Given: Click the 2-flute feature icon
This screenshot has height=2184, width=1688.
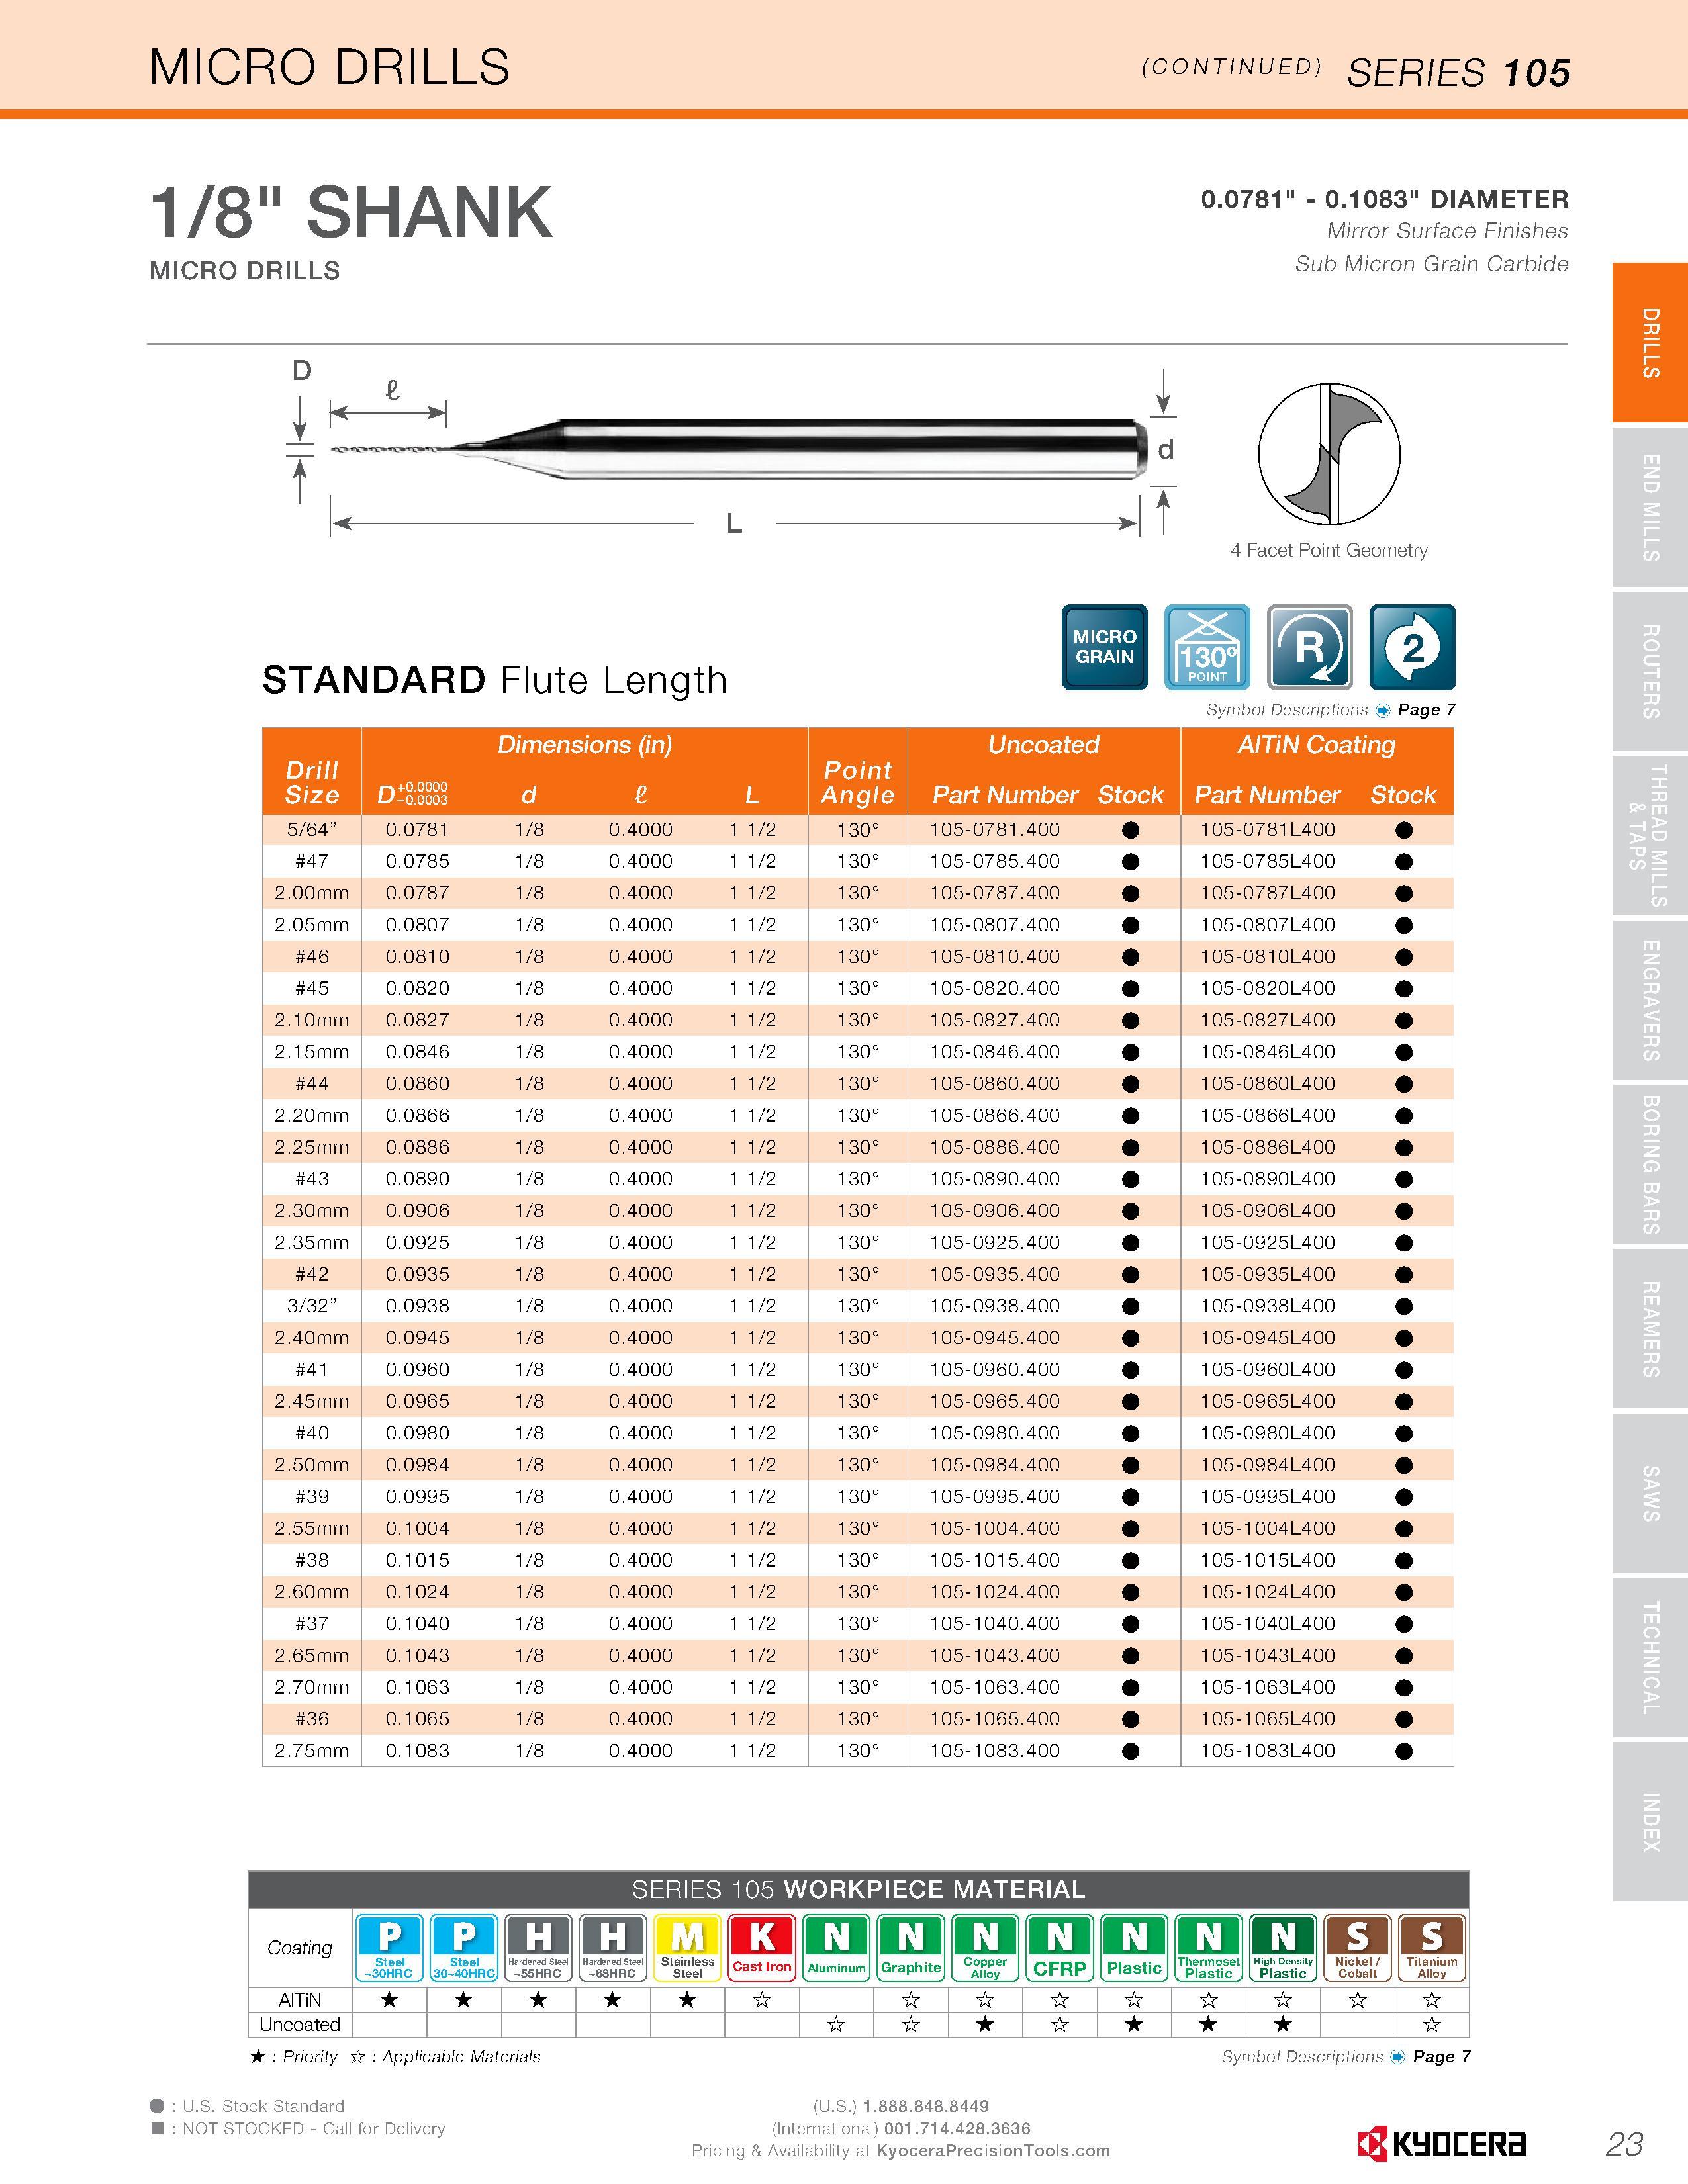Looking at the screenshot, I should tap(1412, 647).
